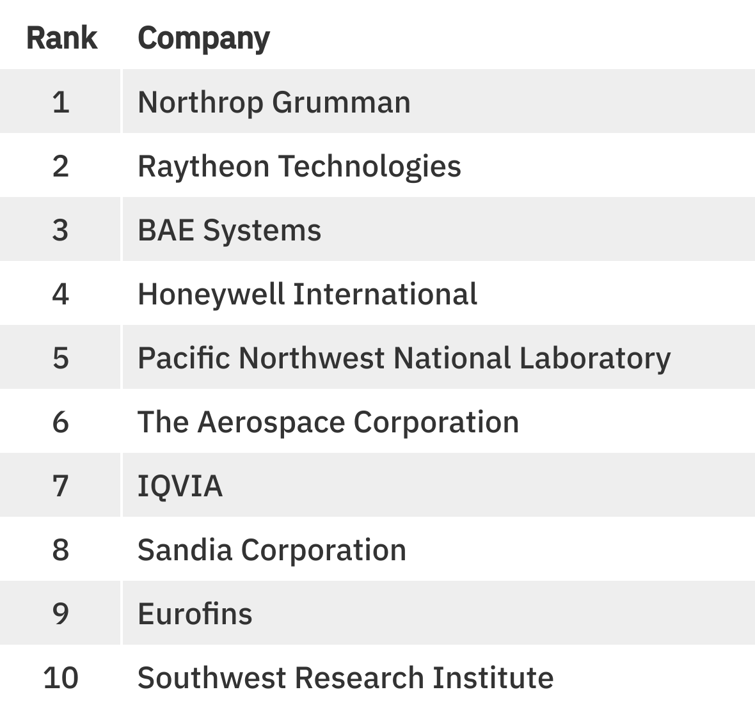755x724 pixels.
Task: Select the IQVIA company cell
Action: tap(180, 486)
